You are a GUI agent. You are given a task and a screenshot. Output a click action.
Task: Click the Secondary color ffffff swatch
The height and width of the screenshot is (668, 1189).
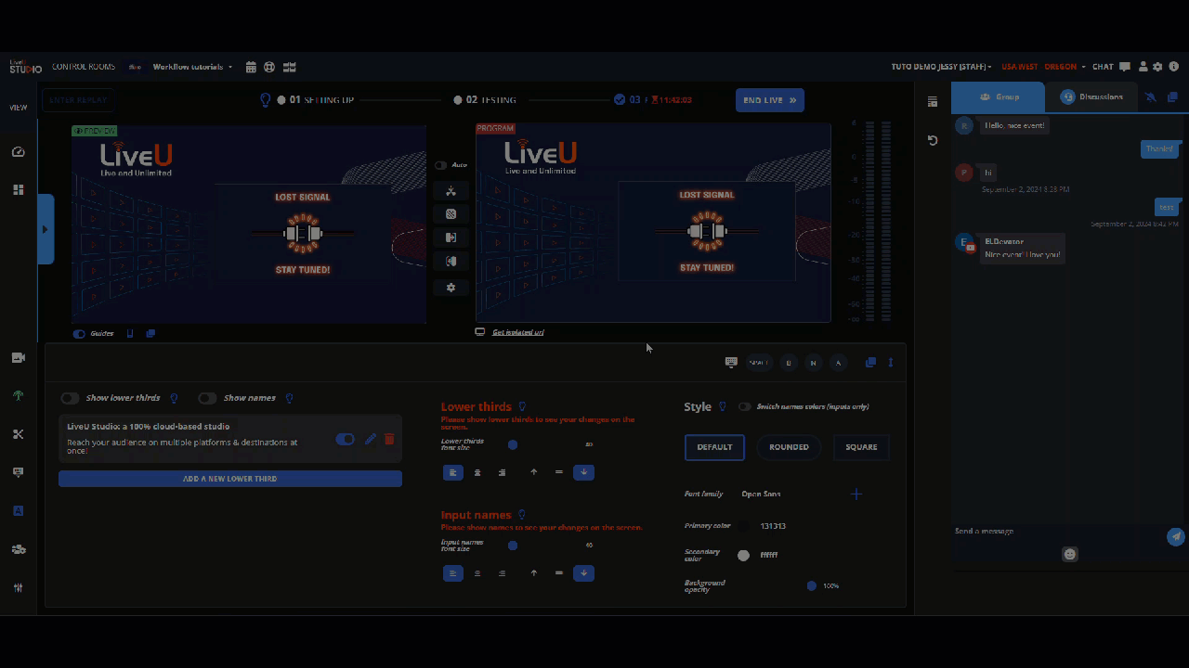click(743, 556)
